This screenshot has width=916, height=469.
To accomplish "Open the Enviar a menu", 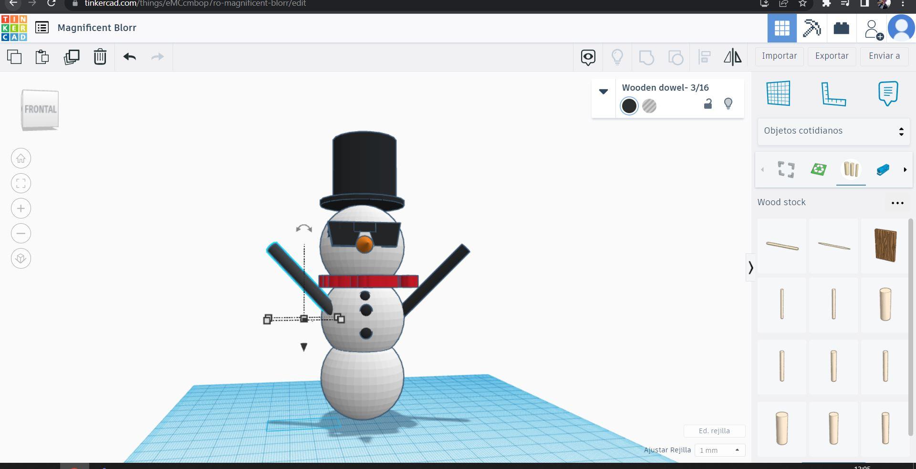I will click(x=884, y=56).
